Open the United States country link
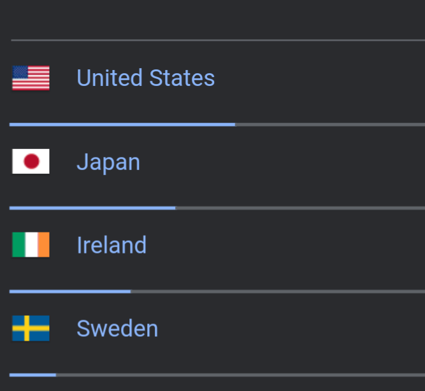425x391 pixels. click(x=145, y=78)
